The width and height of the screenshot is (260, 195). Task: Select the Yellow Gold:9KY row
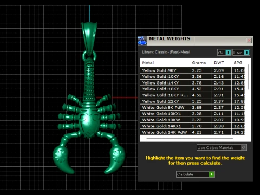192,70
